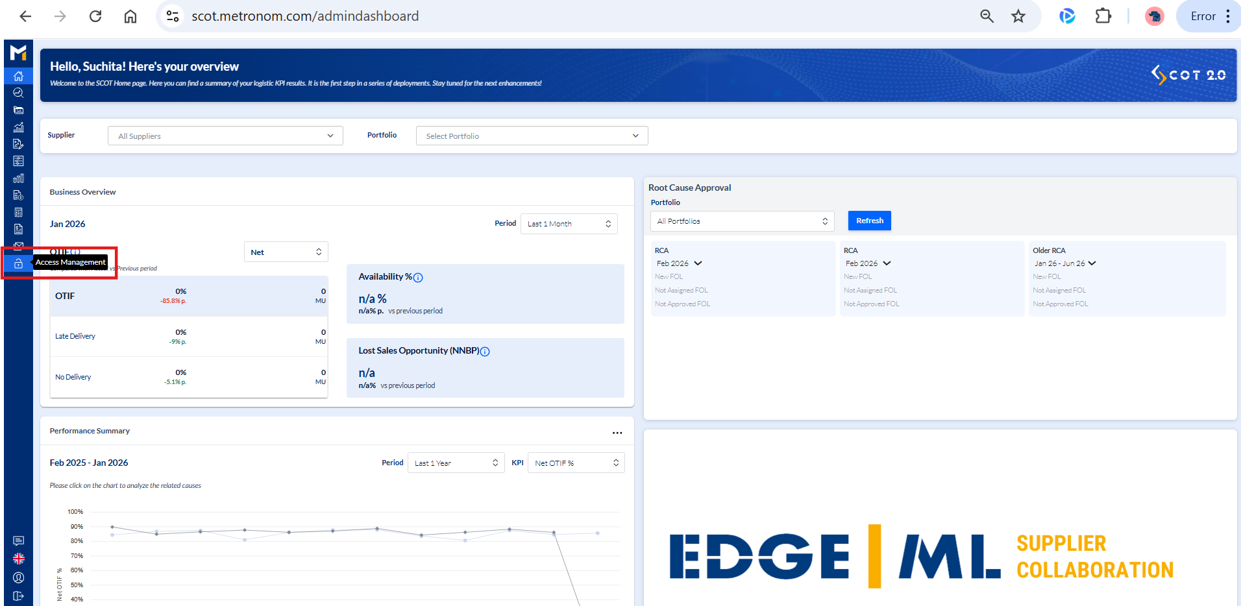Click the Business Overview heading
Viewport: 1241px width, 606px height.
(82, 192)
